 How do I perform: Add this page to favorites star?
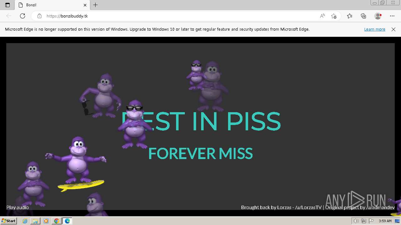point(334,16)
